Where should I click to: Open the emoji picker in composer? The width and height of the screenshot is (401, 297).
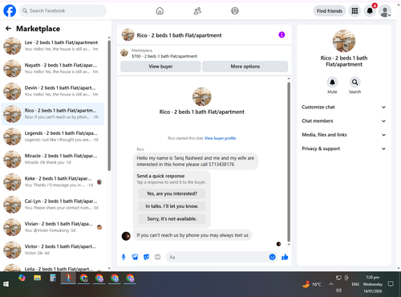point(272,257)
